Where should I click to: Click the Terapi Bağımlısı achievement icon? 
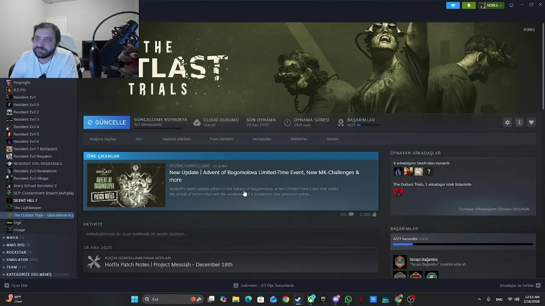click(x=400, y=262)
